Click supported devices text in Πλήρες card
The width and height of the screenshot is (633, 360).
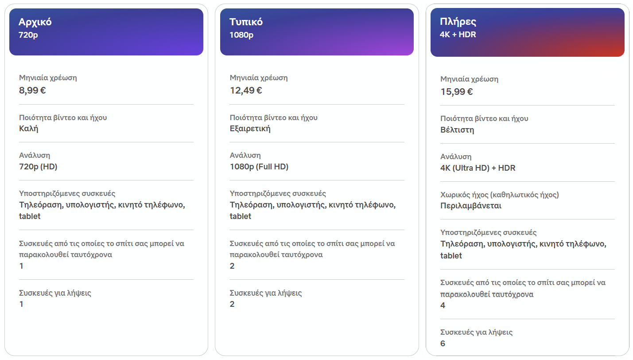[x=523, y=250]
